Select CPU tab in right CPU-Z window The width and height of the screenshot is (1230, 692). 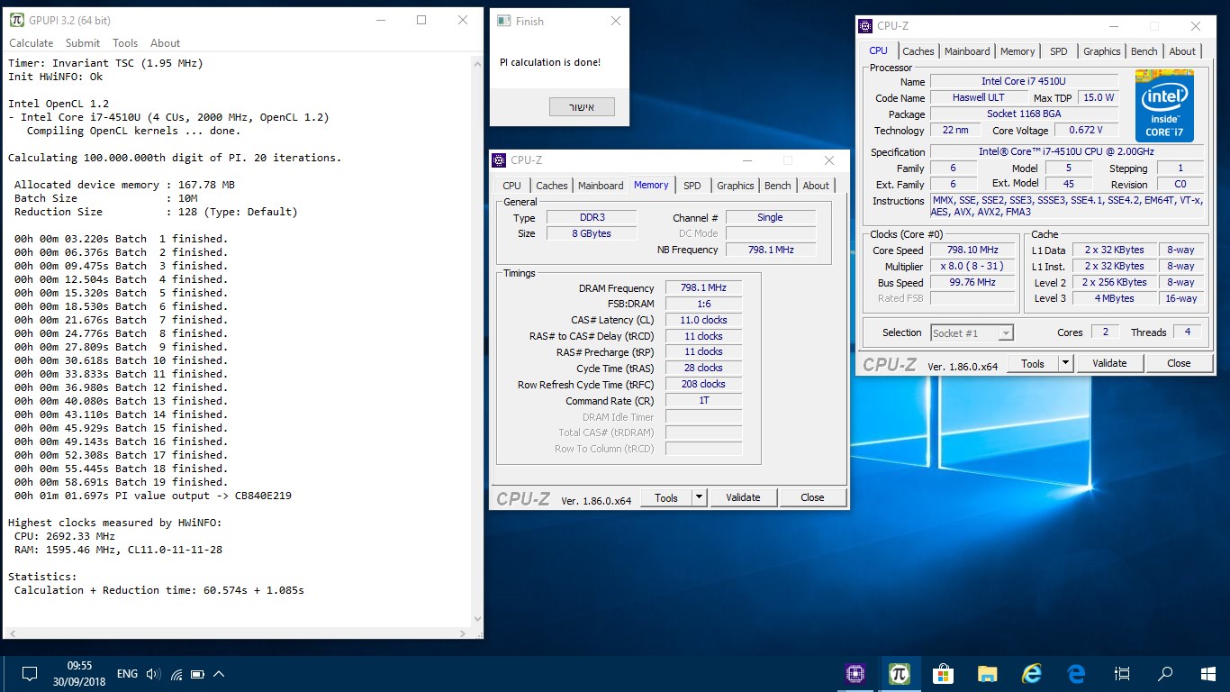pyautogui.click(x=878, y=50)
